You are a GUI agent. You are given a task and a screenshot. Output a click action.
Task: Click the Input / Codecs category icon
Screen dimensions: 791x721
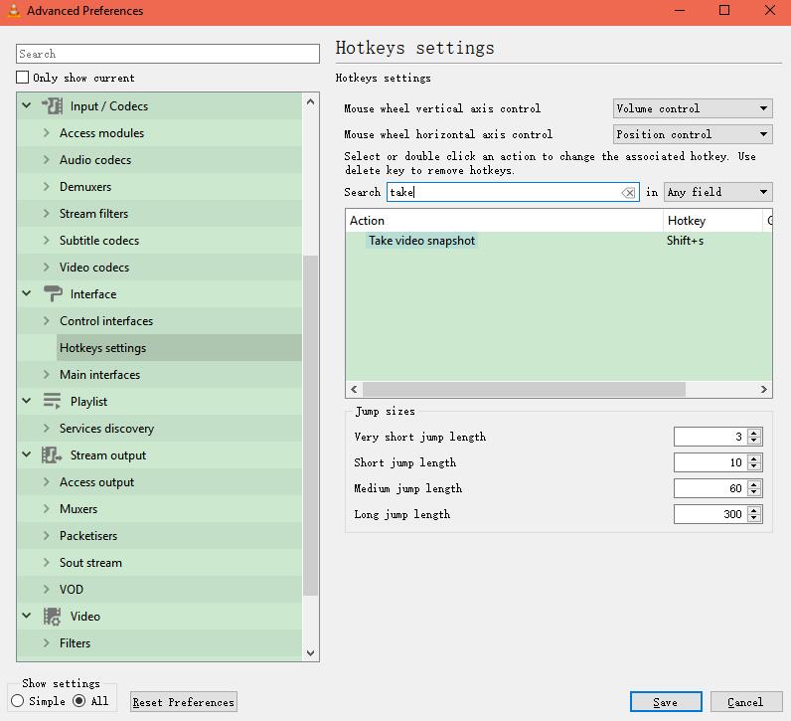(52, 106)
